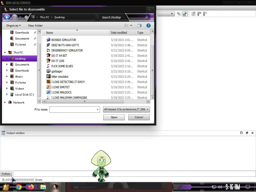Viewport: 256px width, 192px height.
Task: Open the file extensions filter dropdown
Action: 126,109
